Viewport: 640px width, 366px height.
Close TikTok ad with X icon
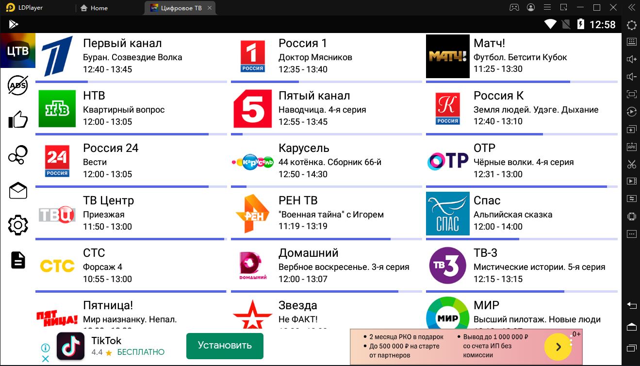45,359
